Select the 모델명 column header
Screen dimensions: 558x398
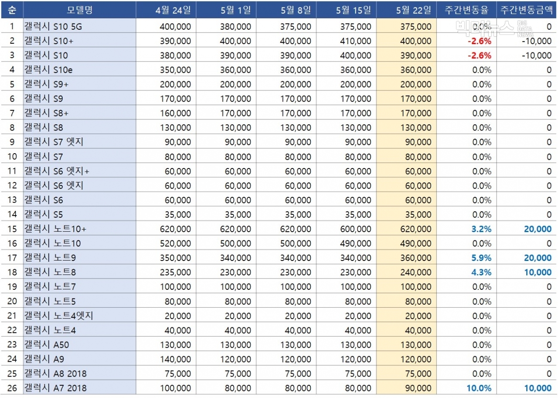coord(80,10)
